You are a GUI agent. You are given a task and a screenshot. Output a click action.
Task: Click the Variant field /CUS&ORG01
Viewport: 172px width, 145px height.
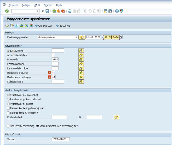click(61, 139)
